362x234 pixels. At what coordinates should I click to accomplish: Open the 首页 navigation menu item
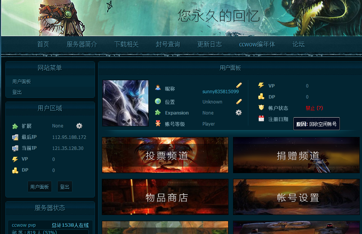[43, 44]
